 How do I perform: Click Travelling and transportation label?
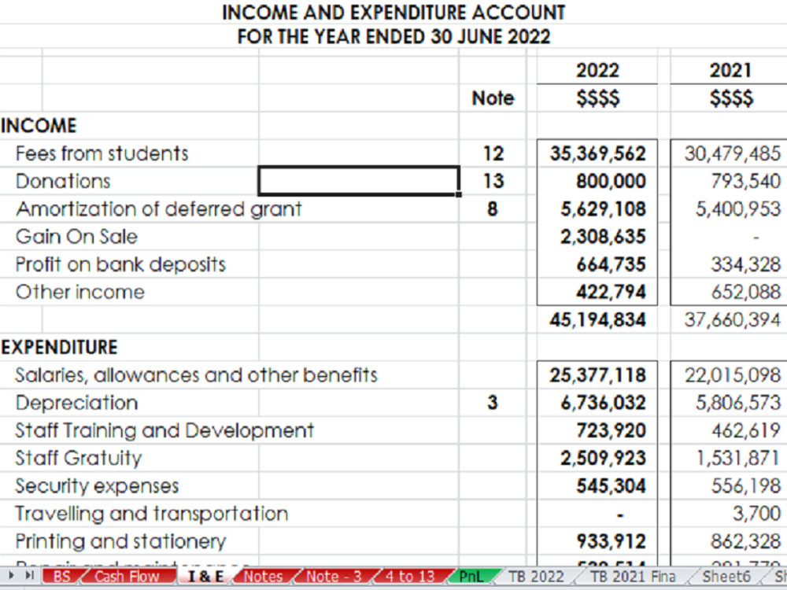(152, 514)
